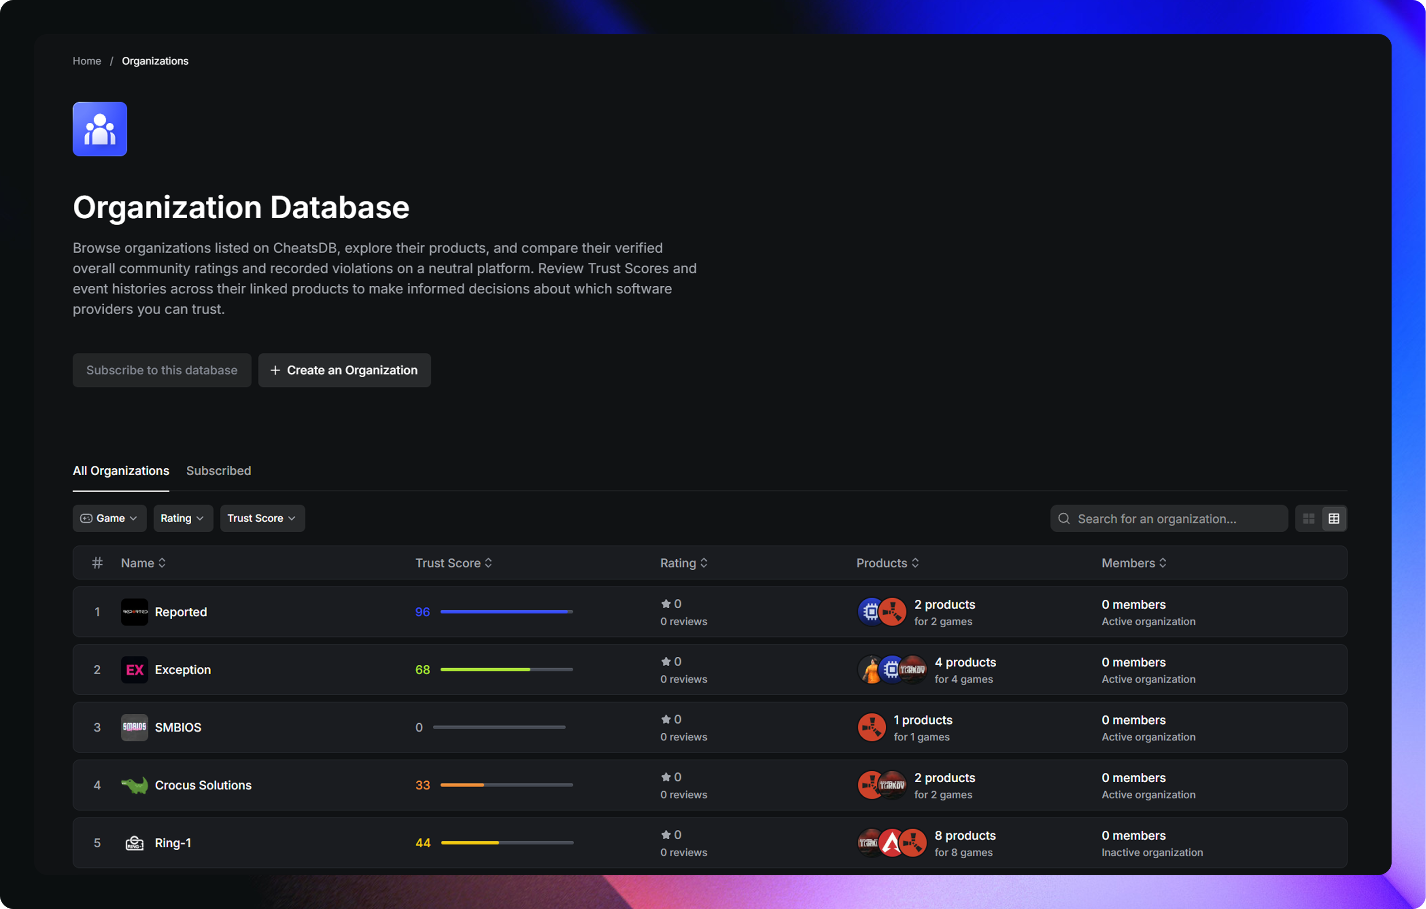This screenshot has width=1426, height=909.
Task: Sort table by Members column header
Action: pyautogui.click(x=1134, y=563)
